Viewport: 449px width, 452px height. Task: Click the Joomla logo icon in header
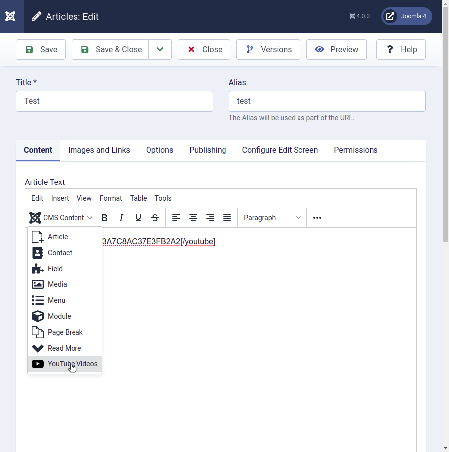(x=10, y=16)
